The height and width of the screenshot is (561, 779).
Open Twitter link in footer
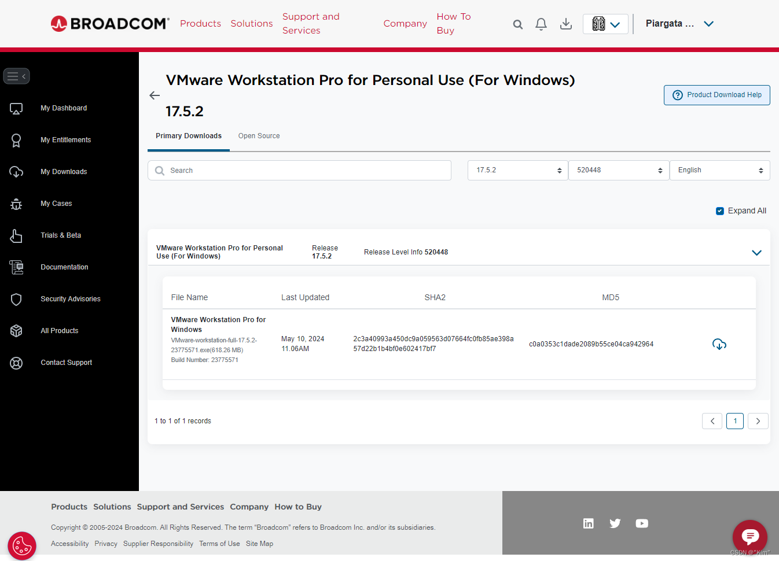tap(615, 523)
